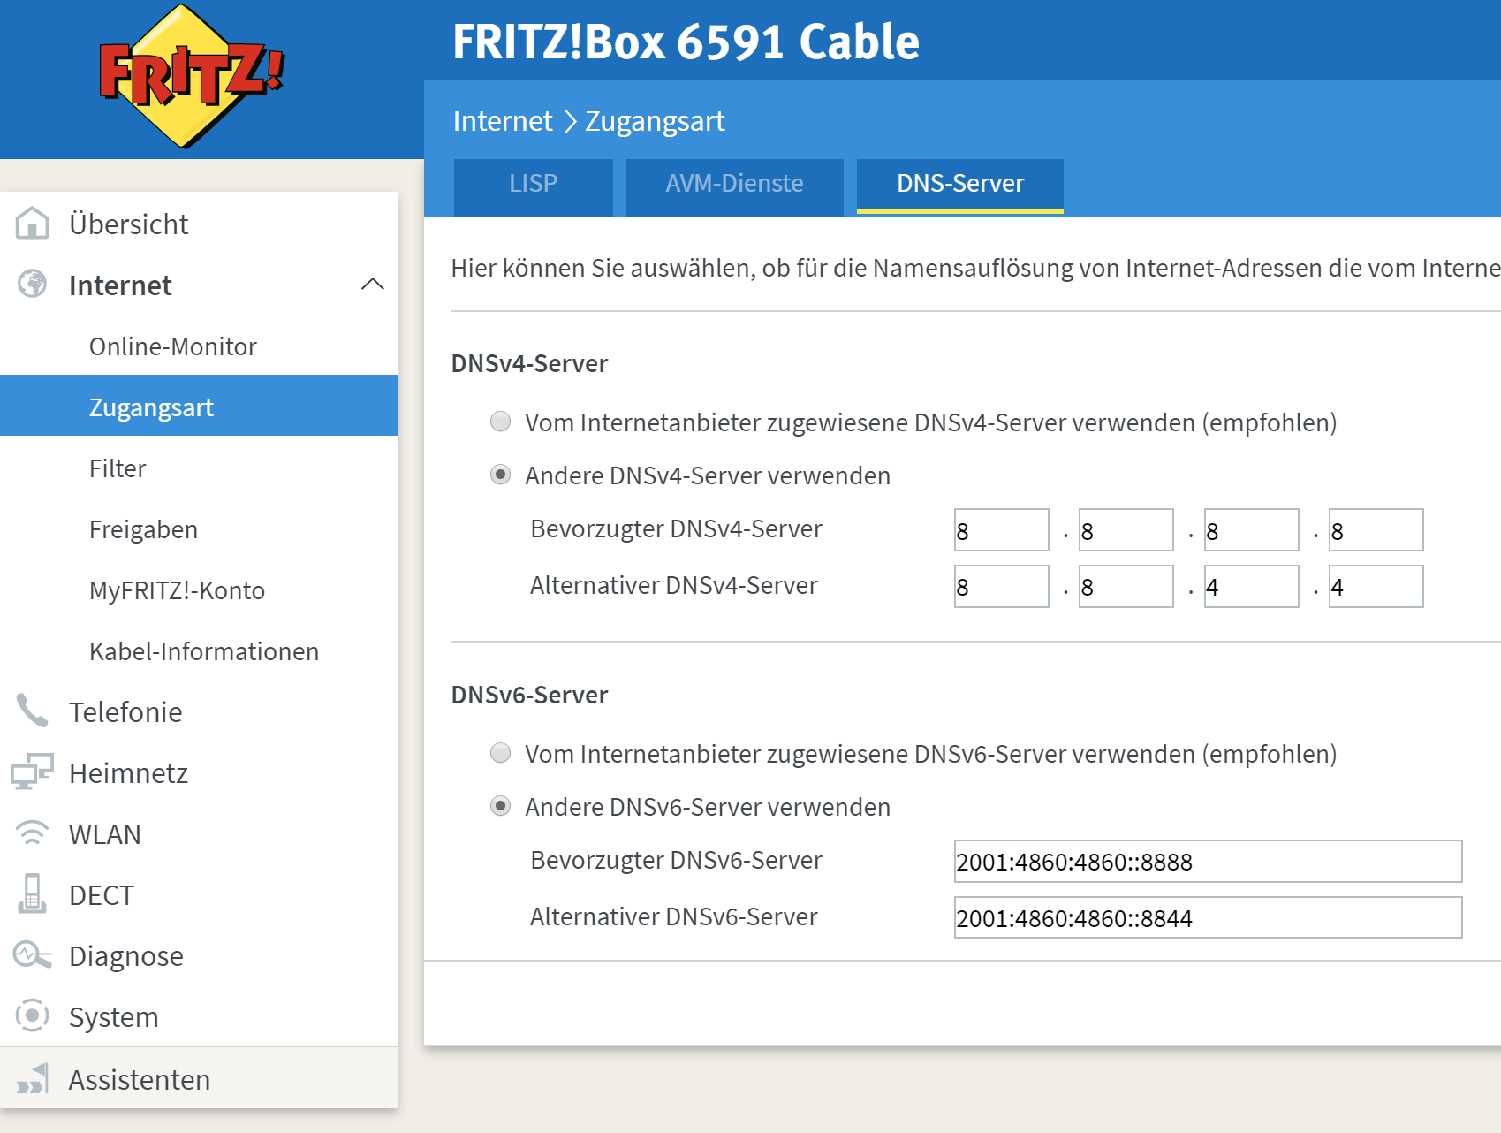The height and width of the screenshot is (1133, 1501).
Task: Click the alternative DNSv6 server field
Action: coord(1209,917)
